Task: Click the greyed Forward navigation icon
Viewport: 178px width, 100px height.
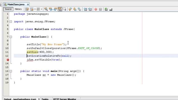Action: 38,9
